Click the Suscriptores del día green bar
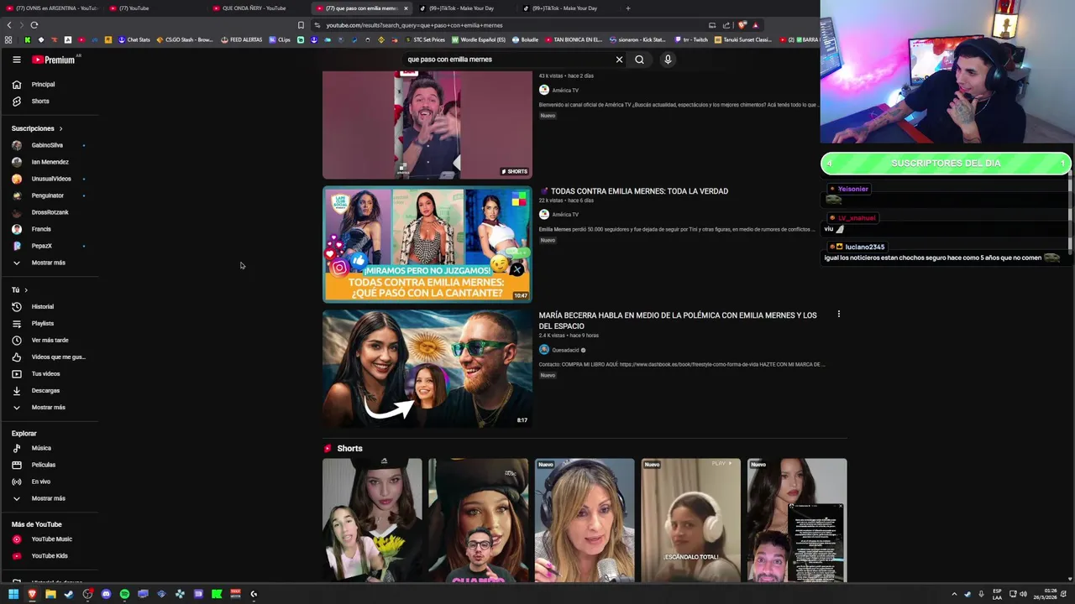1075x604 pixels. 946,163
